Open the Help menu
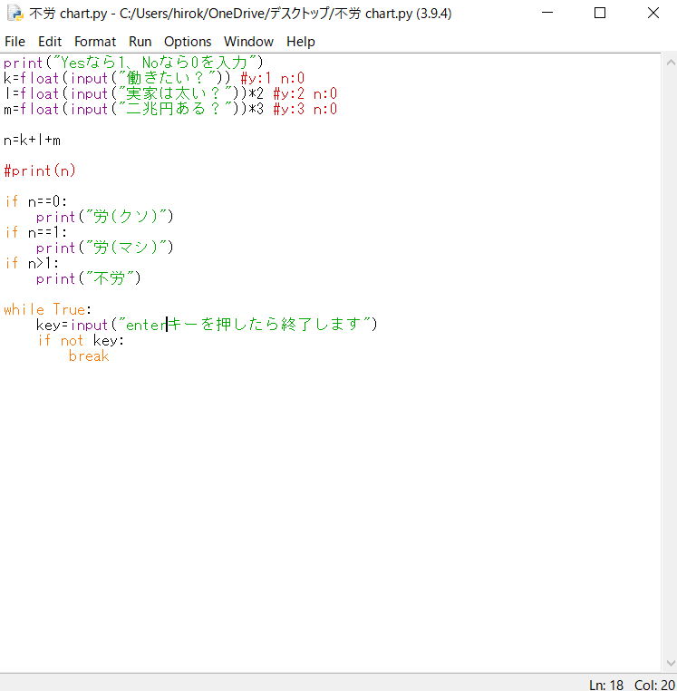This screenshot has width=677, height=691. point(300,42)
